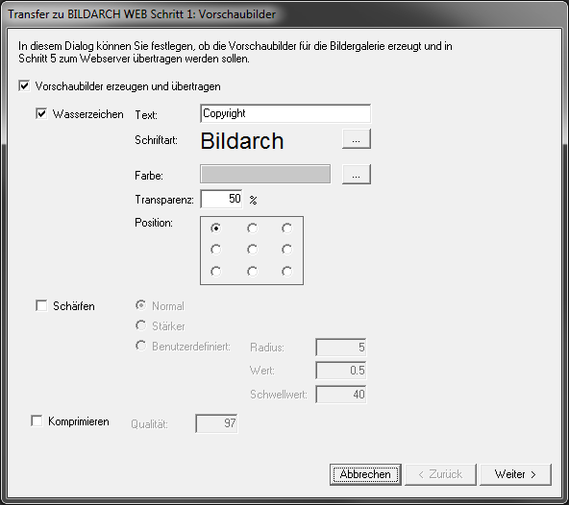
Task: Select bottom-left watermark position radio button
Action: 216,272
